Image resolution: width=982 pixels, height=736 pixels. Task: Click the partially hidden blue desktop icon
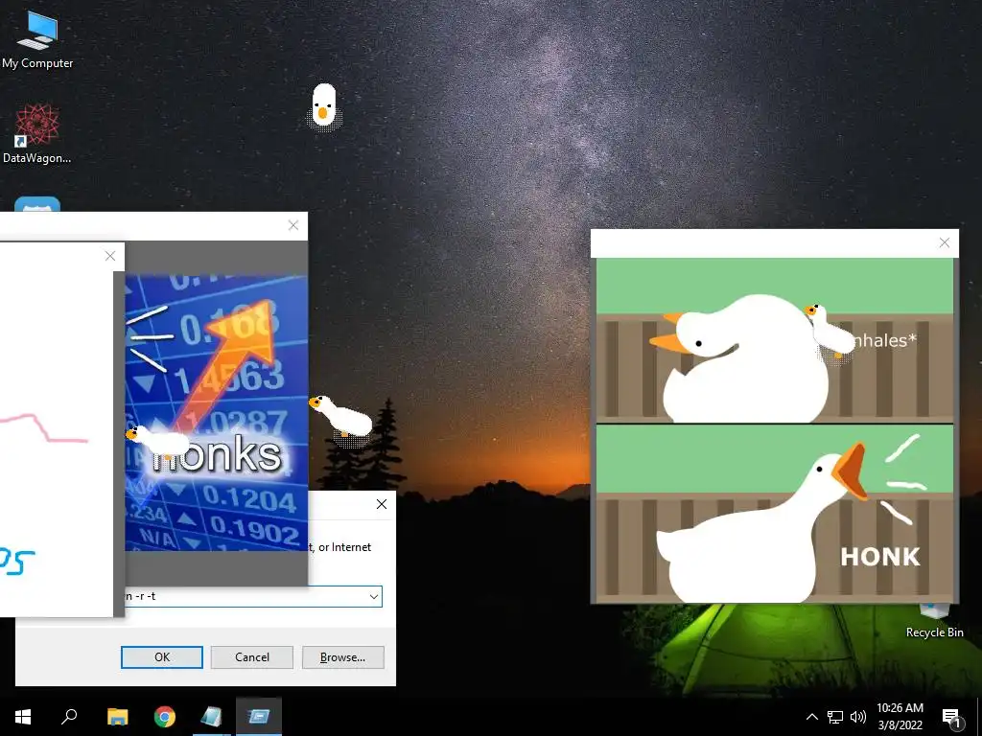coord(37,204)
